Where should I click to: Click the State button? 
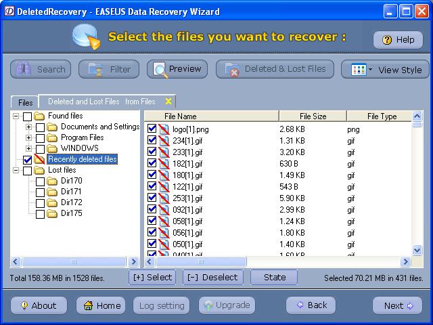click(x=274, y=277)
